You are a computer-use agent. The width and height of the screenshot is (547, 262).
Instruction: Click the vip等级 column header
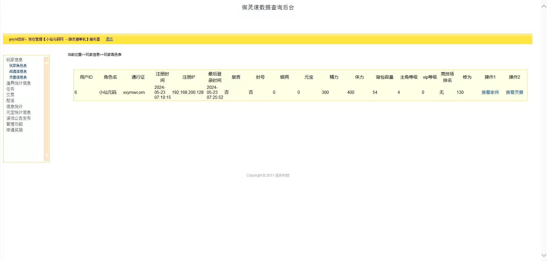coord(430,77)
